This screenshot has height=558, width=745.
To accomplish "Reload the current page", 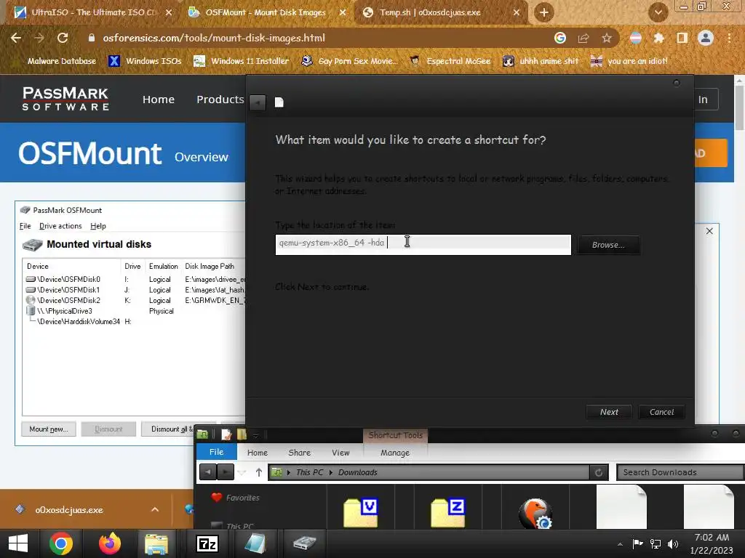I will [x=63, y=38].
